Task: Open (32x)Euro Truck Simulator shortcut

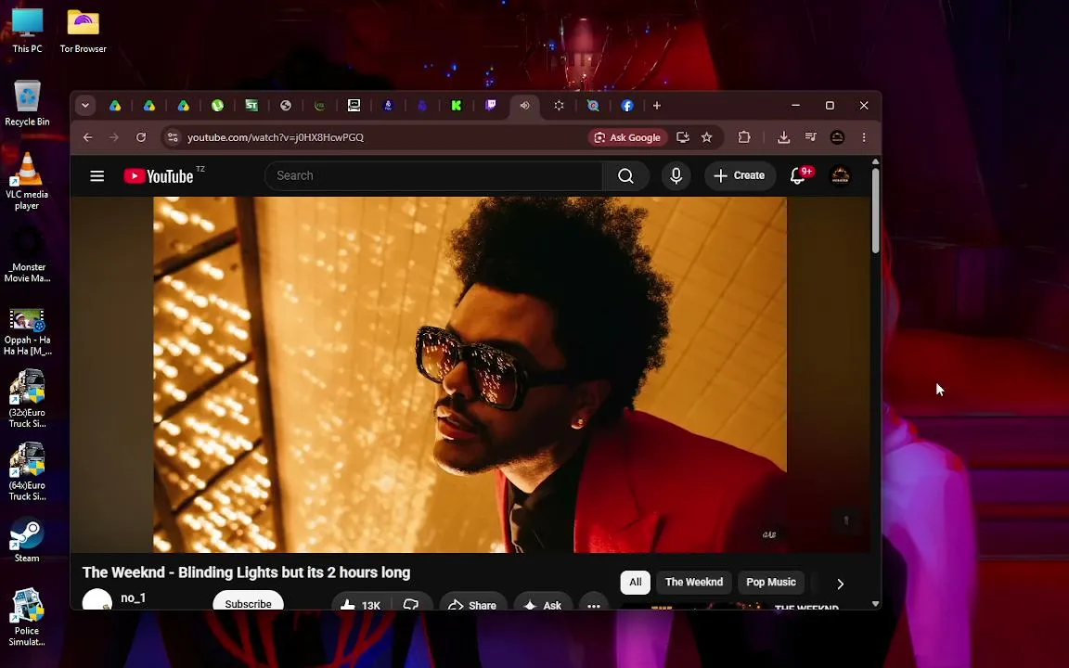Action: 27,399
